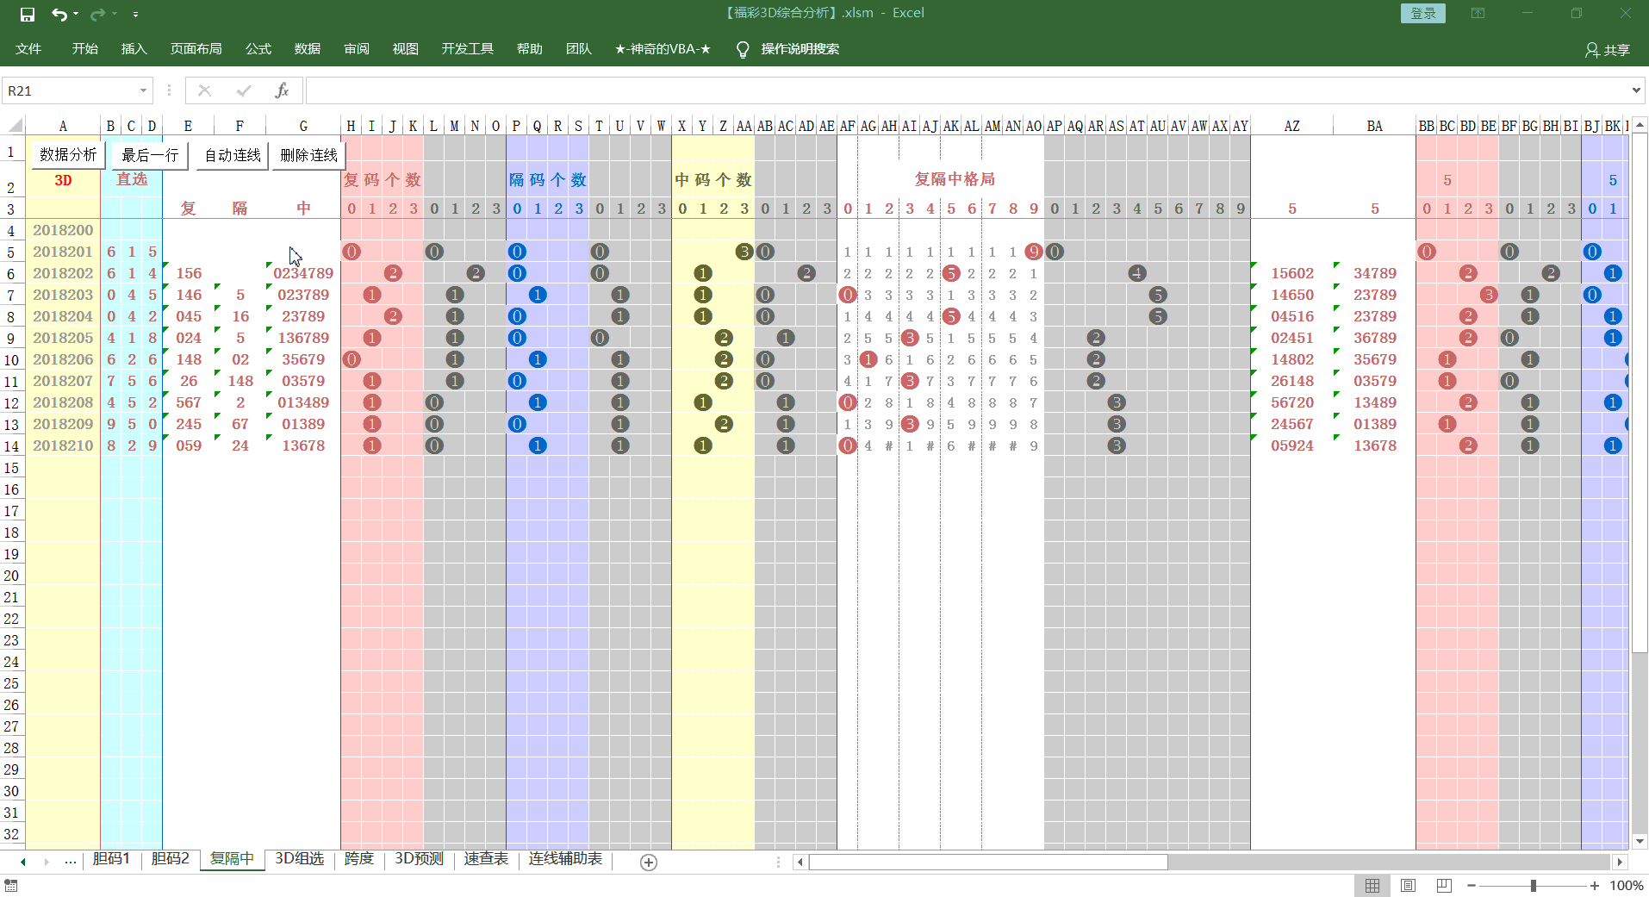The height and width of the screenshot is (897, 1649).
Task: Open the Undo history dropdown arrow
Action: click(76, 14)
